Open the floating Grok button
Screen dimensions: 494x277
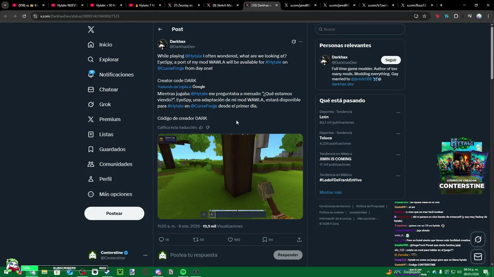coord(478,239)
